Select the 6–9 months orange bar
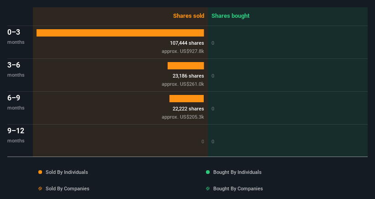Screen dimensions: 375x199 [x=186, y=99]
